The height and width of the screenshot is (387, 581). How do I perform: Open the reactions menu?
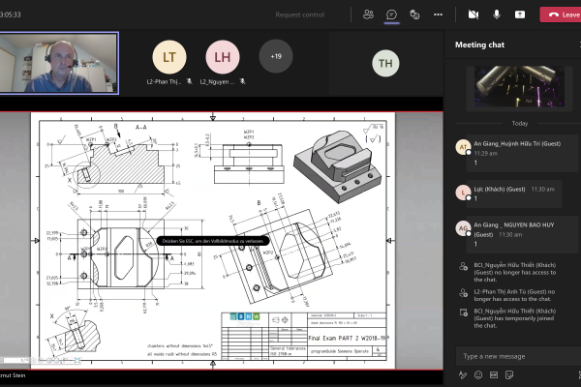pos(414,15)
